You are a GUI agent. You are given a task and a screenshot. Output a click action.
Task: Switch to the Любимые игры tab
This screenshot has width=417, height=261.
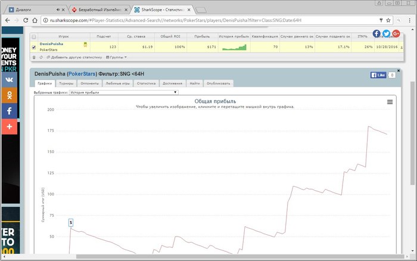click(x=117, y=83)
